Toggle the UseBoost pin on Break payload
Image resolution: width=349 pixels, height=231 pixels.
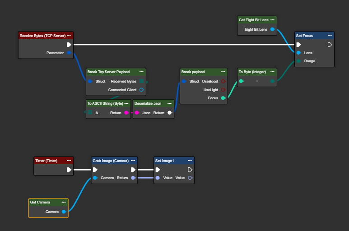(x=223, y=81)
